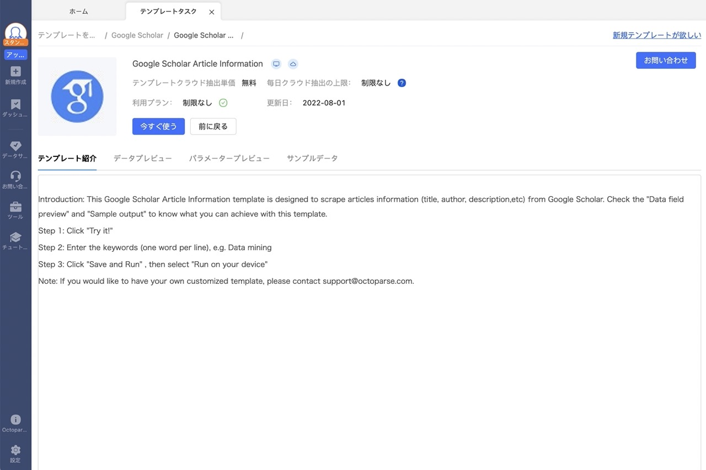Open the データサービス diamond icon
Screen dimensions: 706x470
pyautogui.click(x=15, y=145)
